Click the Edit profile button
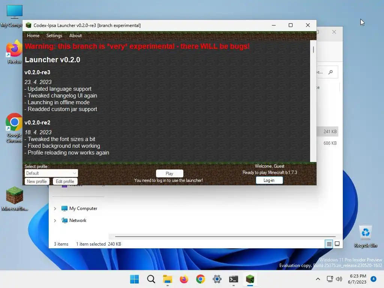Screen dimensions: 384x288 65,181
